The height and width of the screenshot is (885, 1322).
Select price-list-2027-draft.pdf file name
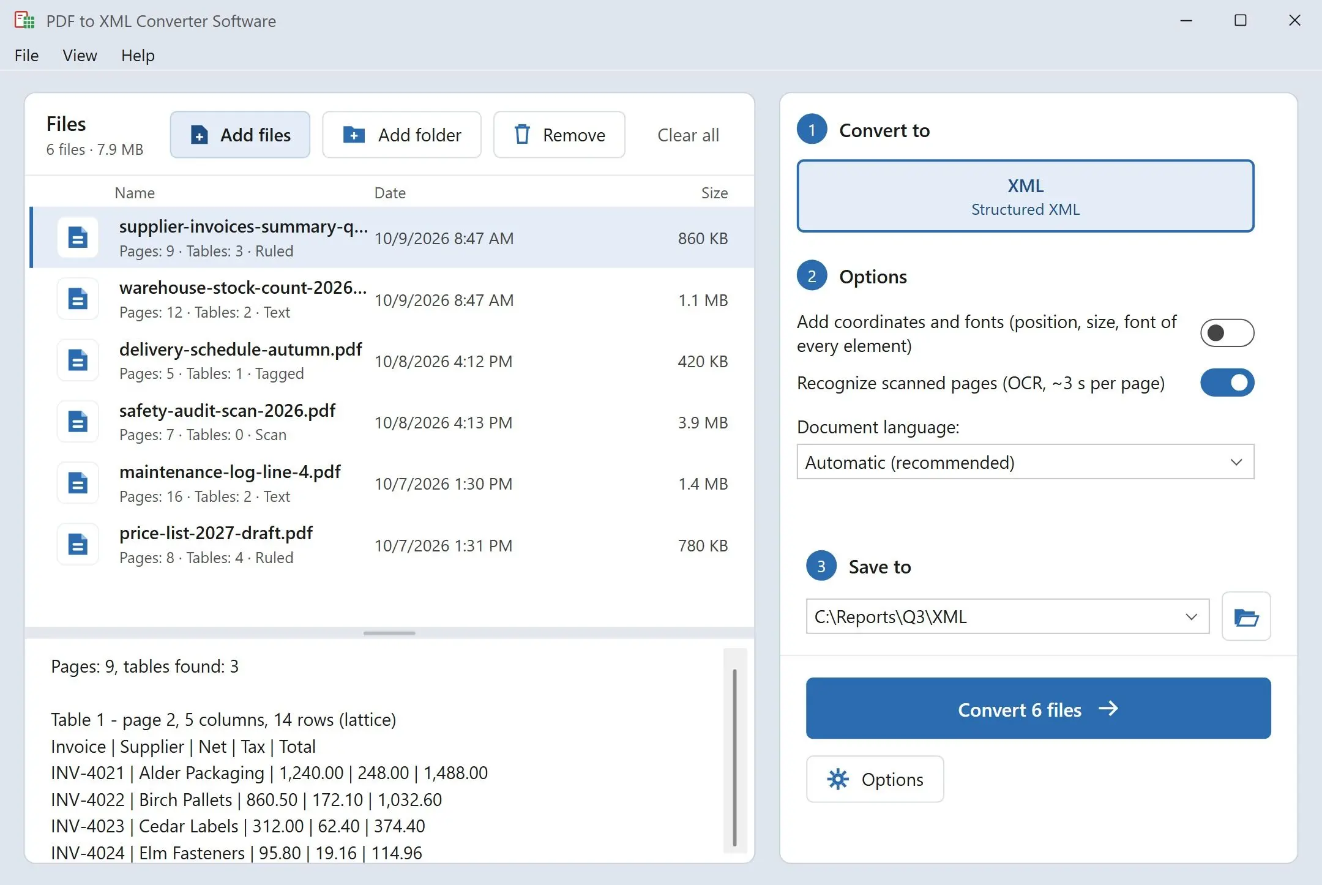216,533
